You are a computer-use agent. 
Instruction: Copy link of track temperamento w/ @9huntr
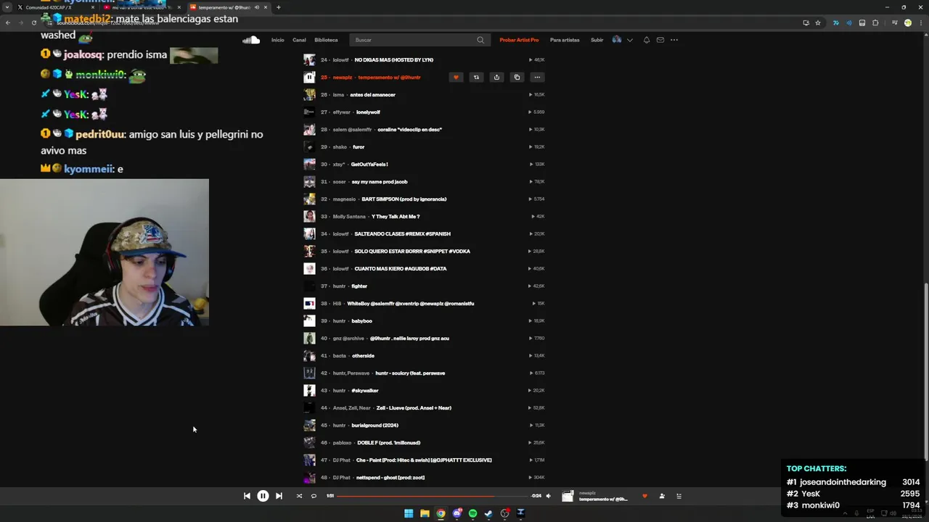coord(517,77)
